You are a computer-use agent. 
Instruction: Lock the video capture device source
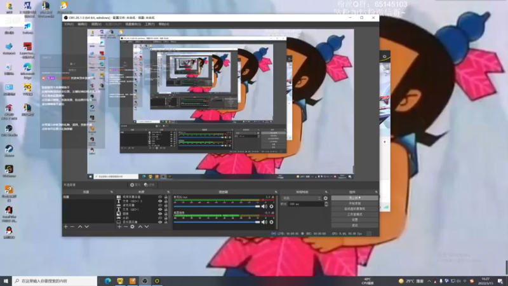point(166,197)
